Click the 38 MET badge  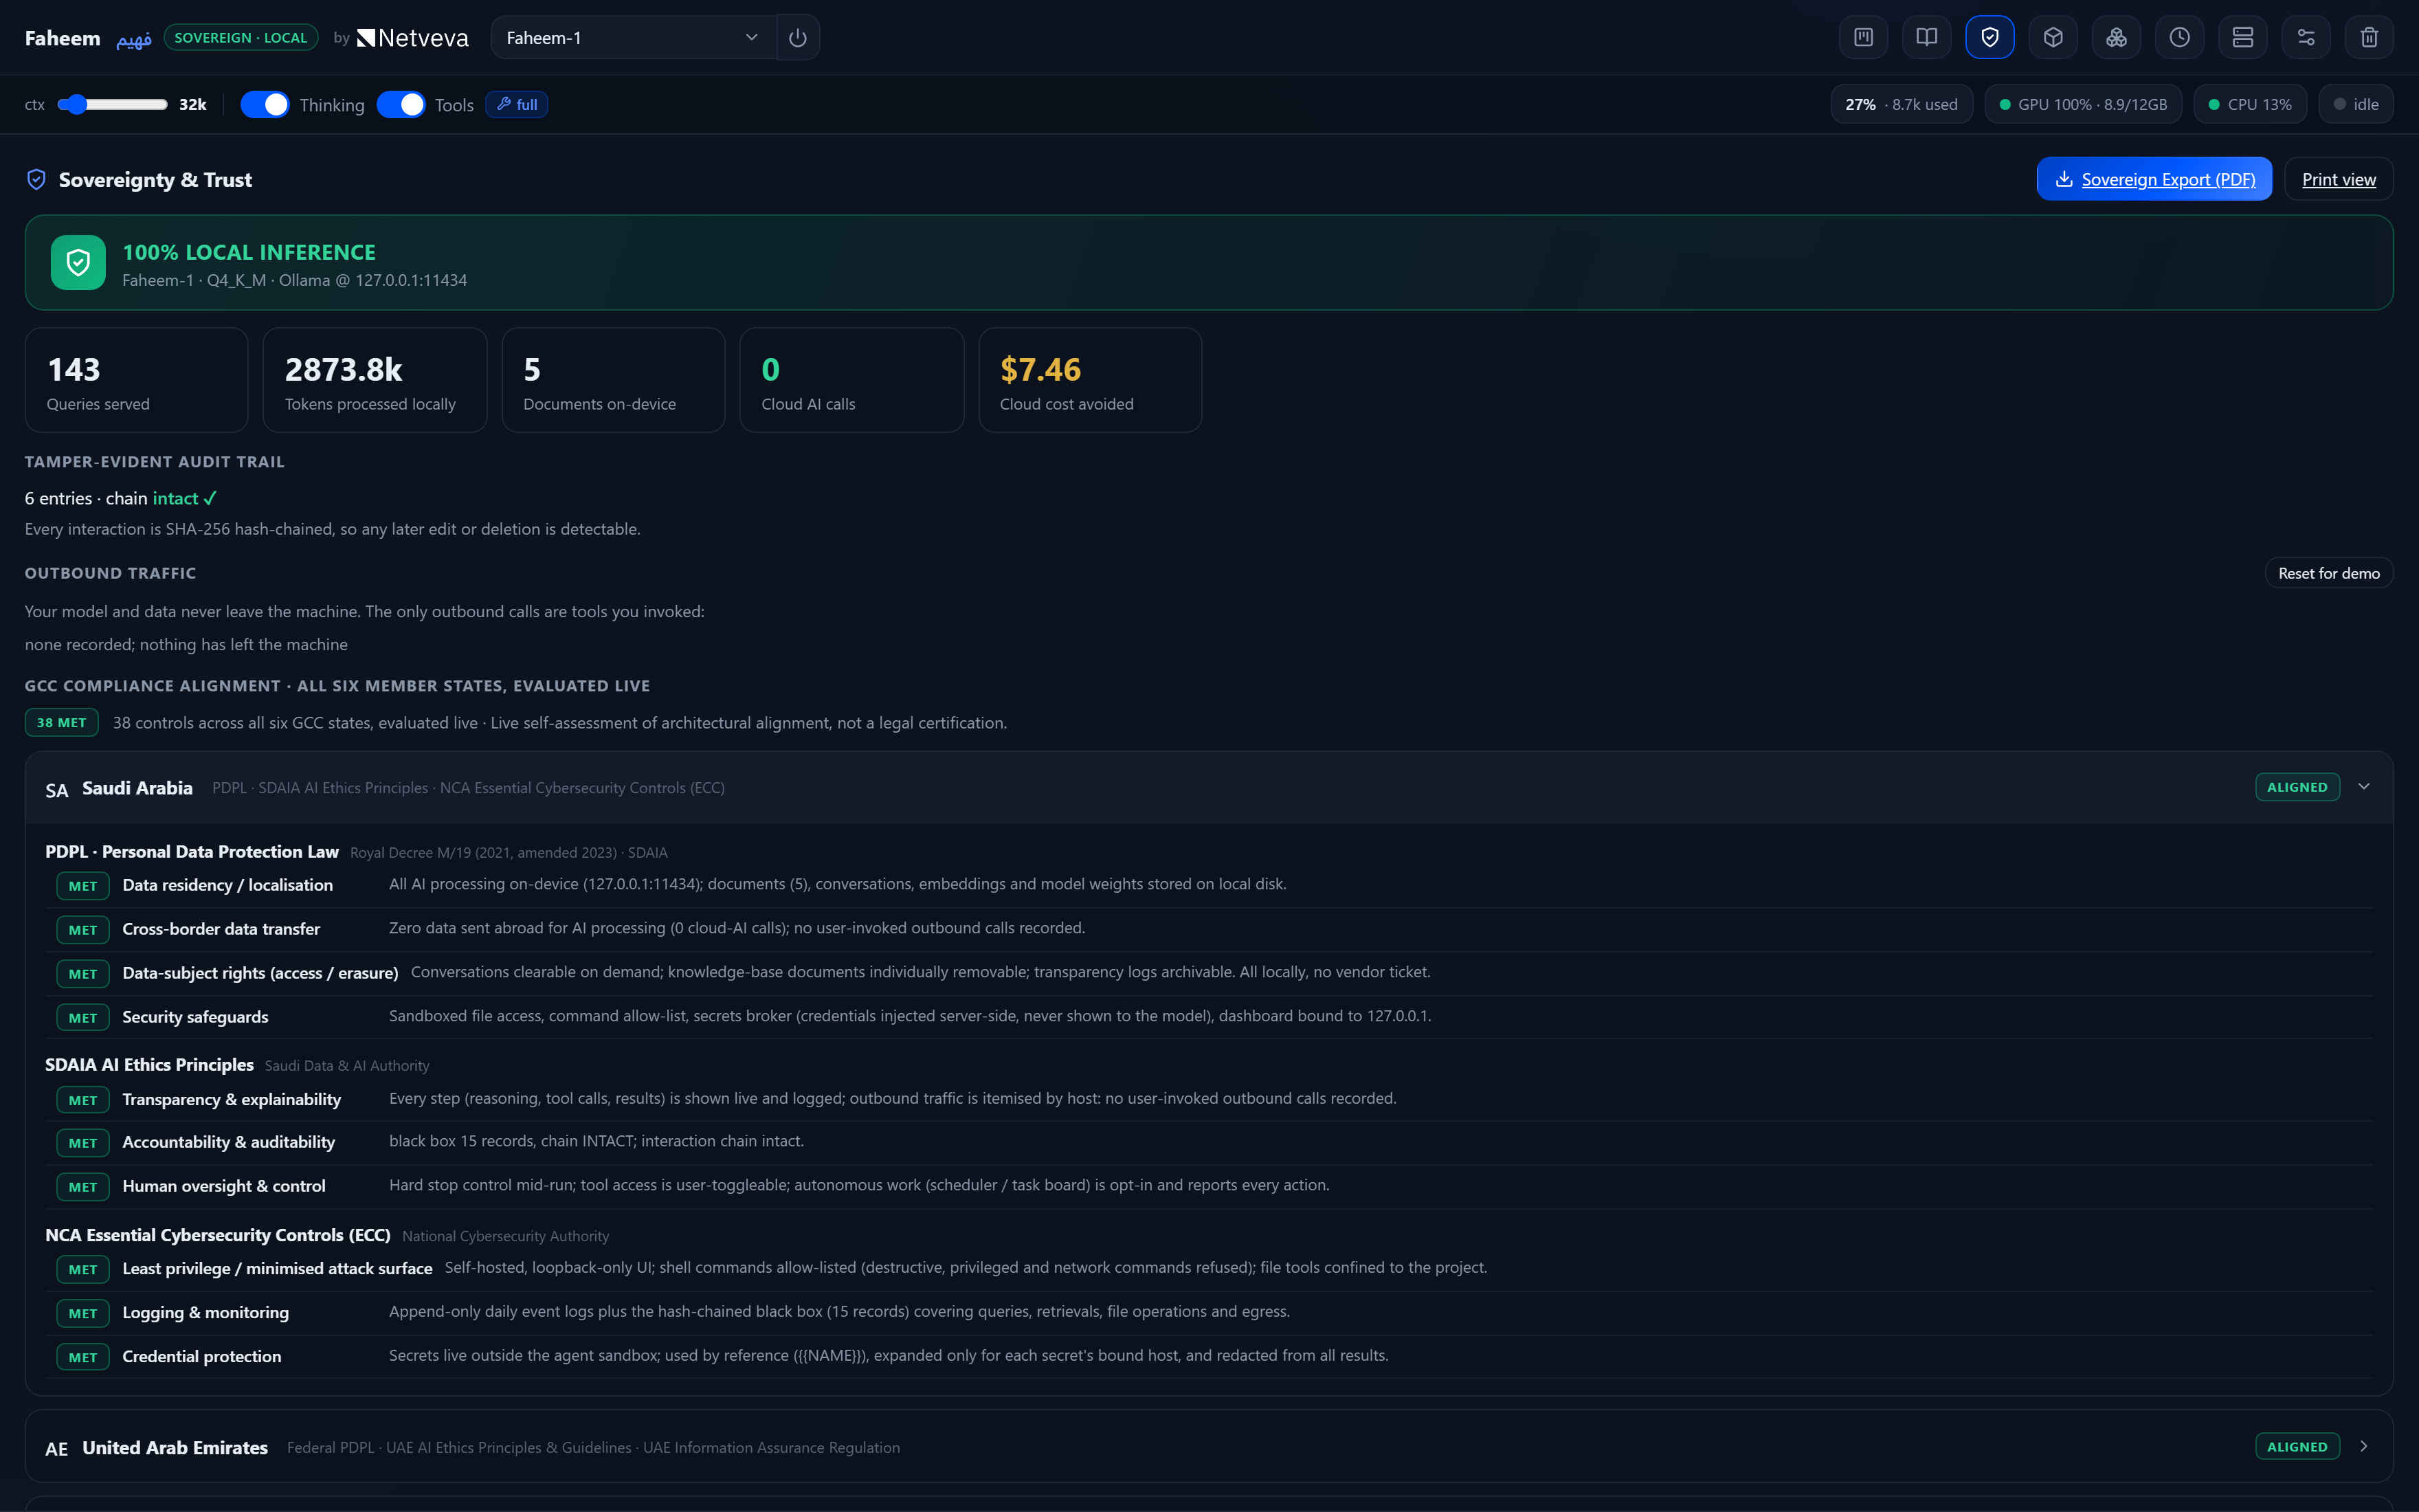tap(62, 723)
